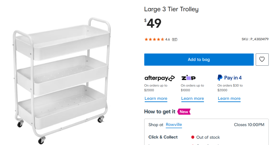Open Learn more under Pay in 4
This screenshot has width=270, height=145.
pyautogui.click(x=229, y=98)
